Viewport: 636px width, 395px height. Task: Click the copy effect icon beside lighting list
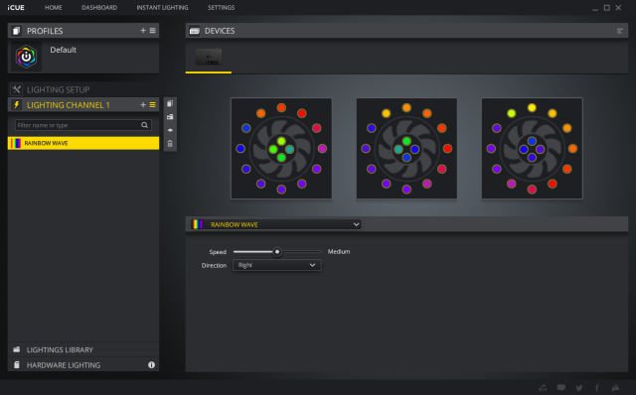(x=170, y=104)
